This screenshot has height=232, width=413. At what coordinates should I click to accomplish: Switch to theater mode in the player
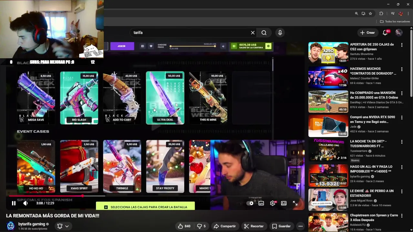(284, 203)
